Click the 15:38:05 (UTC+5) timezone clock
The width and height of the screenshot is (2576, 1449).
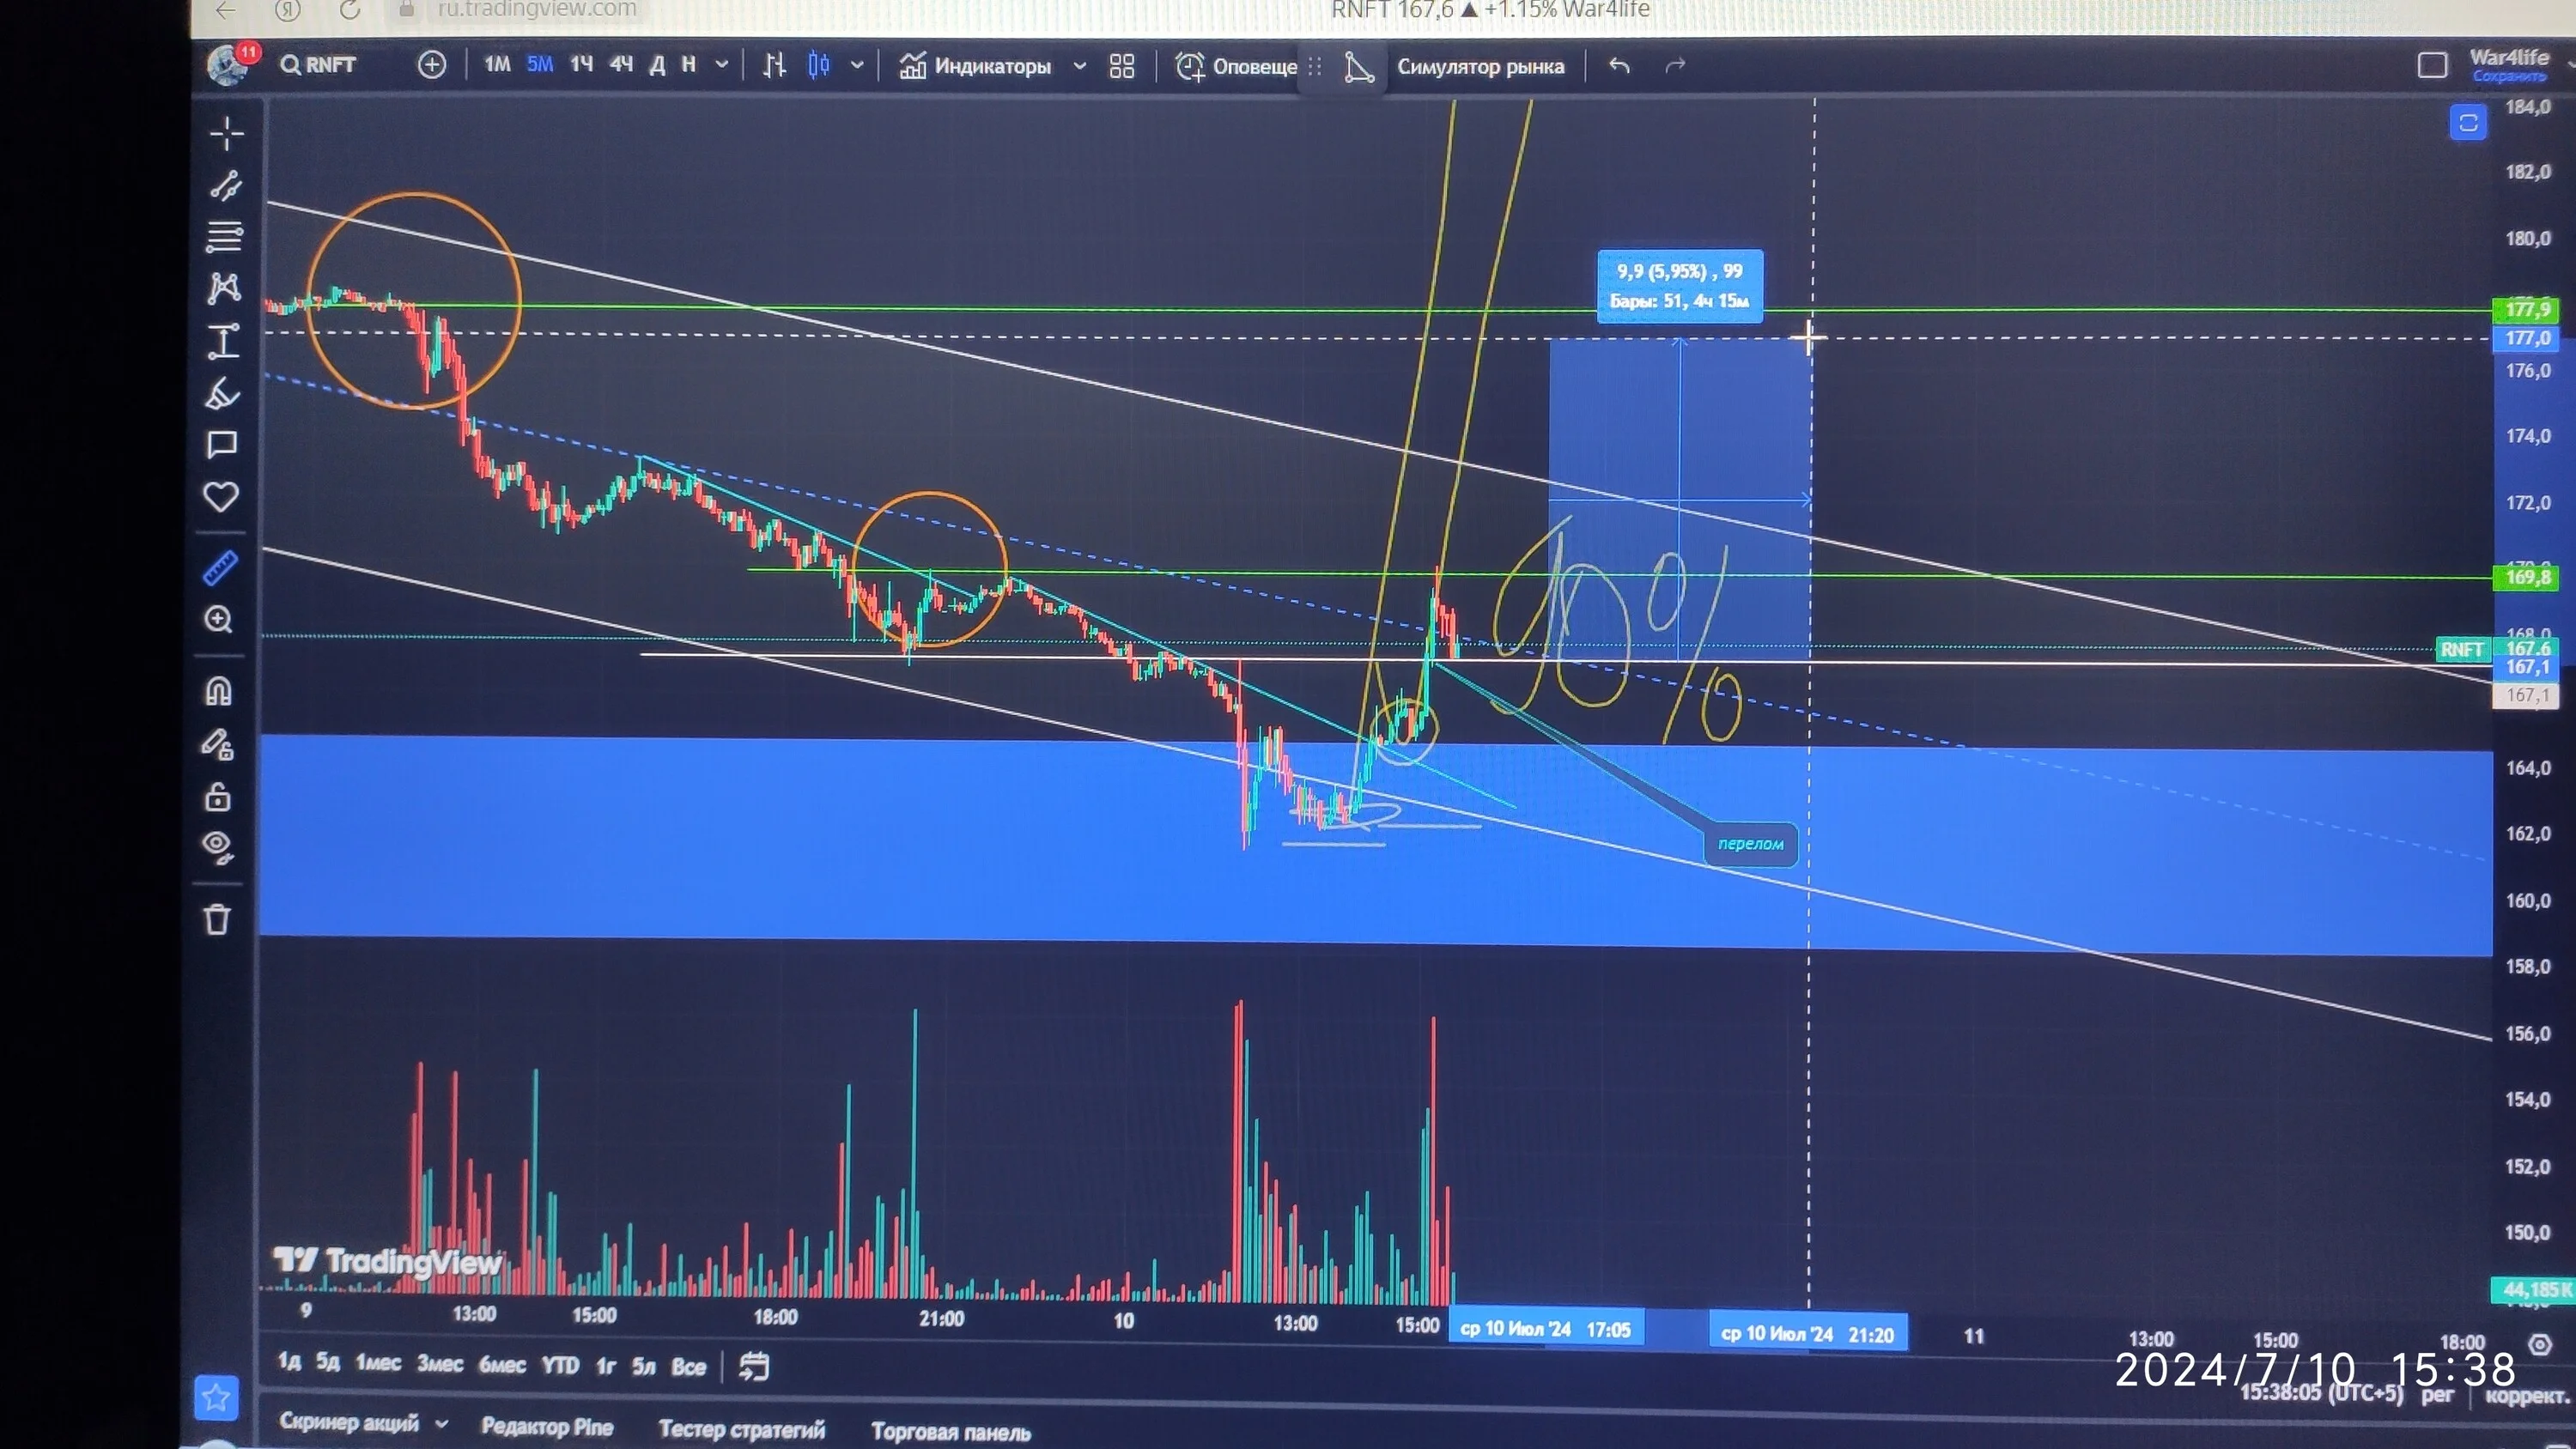coord(2322,1393)
